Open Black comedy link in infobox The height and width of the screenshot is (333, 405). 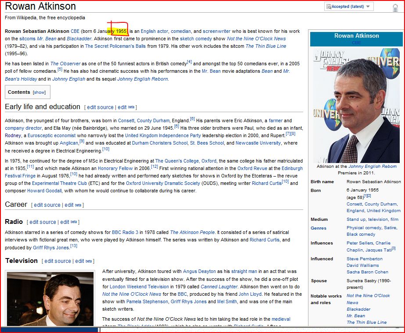[361, 234]
